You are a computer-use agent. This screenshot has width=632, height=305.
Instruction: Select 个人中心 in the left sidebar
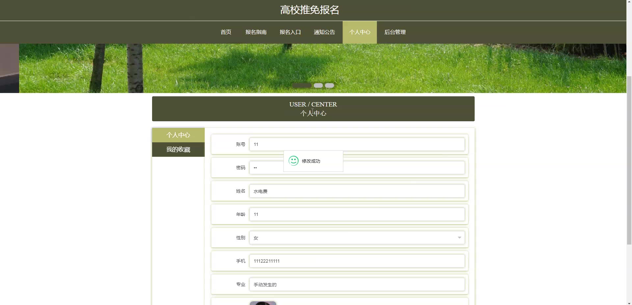[178, 135]
